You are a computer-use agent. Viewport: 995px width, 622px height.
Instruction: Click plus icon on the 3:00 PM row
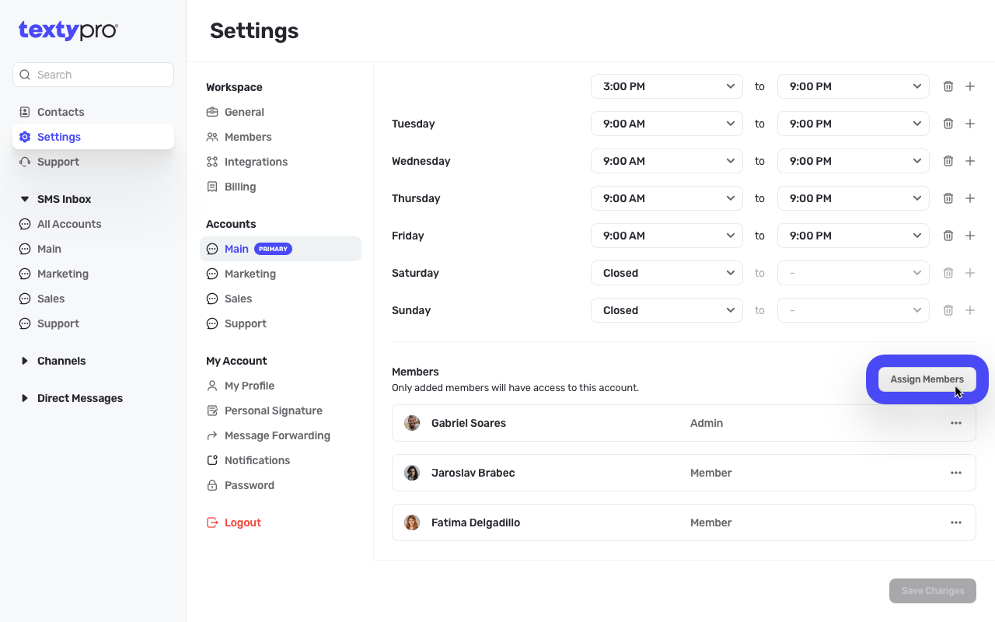coord(970,86)
